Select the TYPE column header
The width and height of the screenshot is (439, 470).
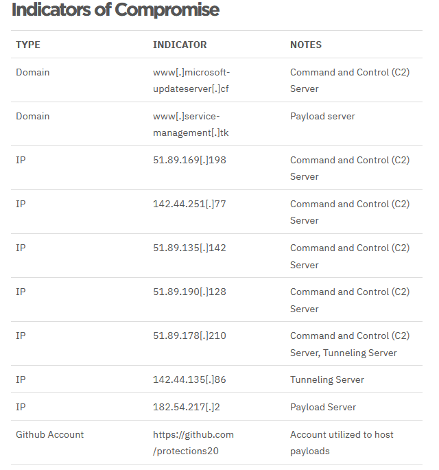[x=28, y=45]
